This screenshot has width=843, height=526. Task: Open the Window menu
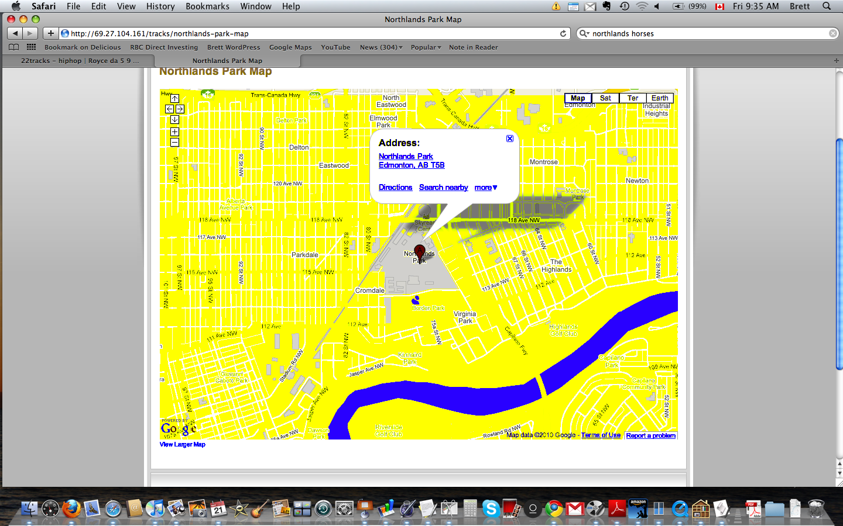pos(256,6)
